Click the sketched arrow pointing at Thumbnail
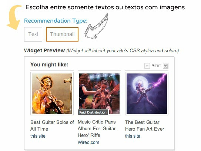The image size is (201, 151). tap(96, 26)
